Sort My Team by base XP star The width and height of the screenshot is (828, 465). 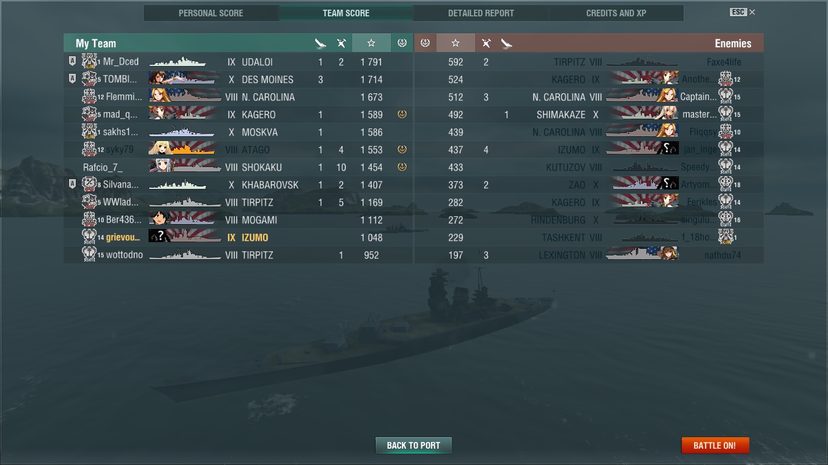371,43
